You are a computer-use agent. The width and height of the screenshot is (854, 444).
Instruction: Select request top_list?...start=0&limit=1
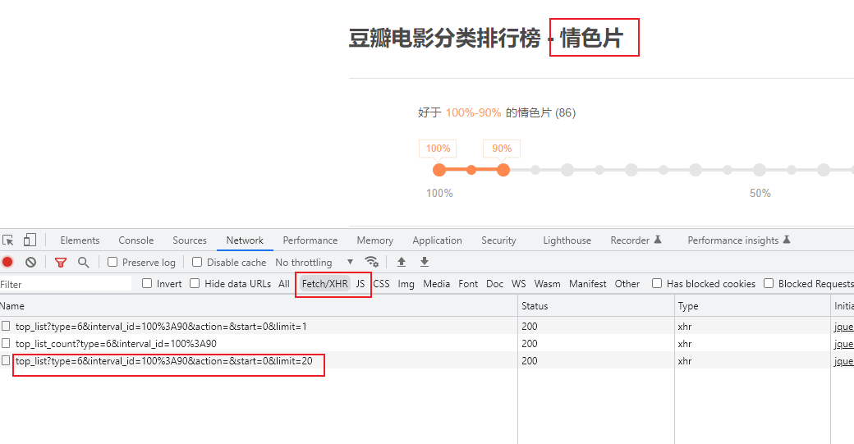(x=161, y=327)
